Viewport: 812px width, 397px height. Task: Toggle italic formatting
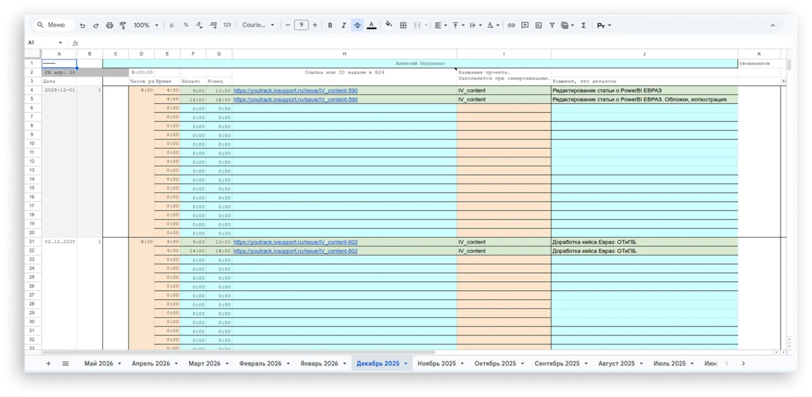point(344,25)
